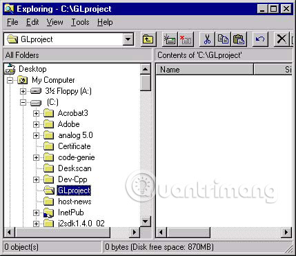
Task: Click the '0 object(s)' status text
Action: click(x=21, y=247)
